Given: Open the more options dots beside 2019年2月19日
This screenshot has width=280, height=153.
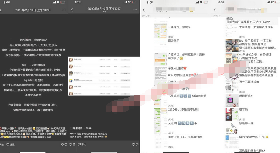Looking at the screenshot, I should click(x=135, y=10).
